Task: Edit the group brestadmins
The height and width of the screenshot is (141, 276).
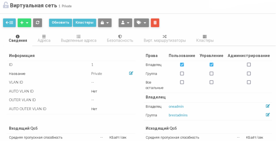Action: pyautogui.click(x=268, y=115)
